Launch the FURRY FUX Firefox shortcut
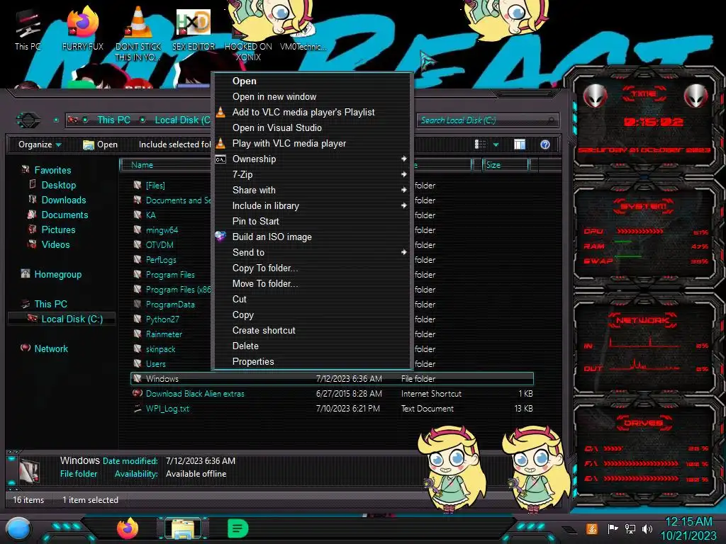This screenshot has height=544, width=726. (x=83, y=30)
